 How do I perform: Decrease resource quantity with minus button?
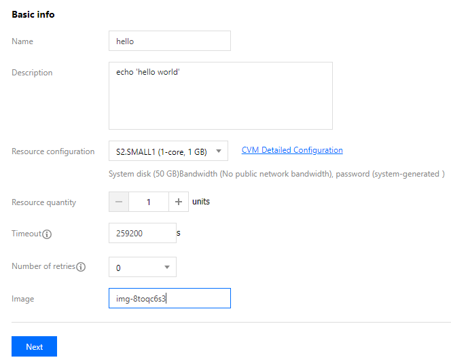pos(118,202)
